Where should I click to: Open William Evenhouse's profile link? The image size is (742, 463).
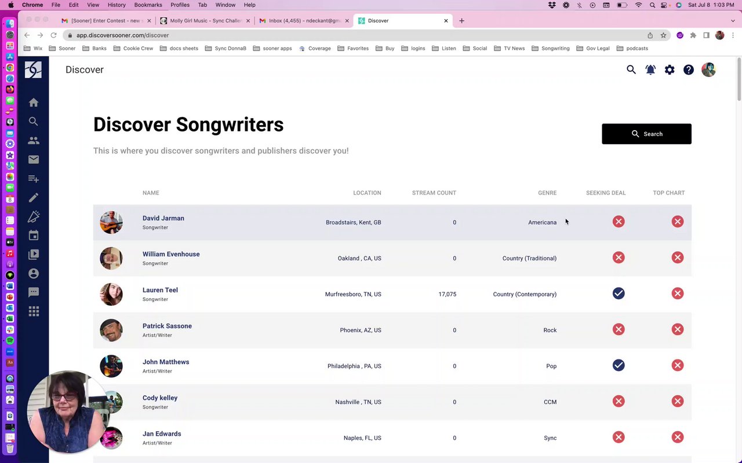pos(171,254)
